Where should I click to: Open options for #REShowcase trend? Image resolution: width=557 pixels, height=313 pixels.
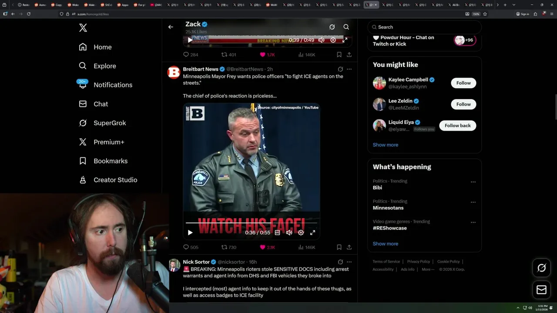pyautogui.click(x=473, y=222)
